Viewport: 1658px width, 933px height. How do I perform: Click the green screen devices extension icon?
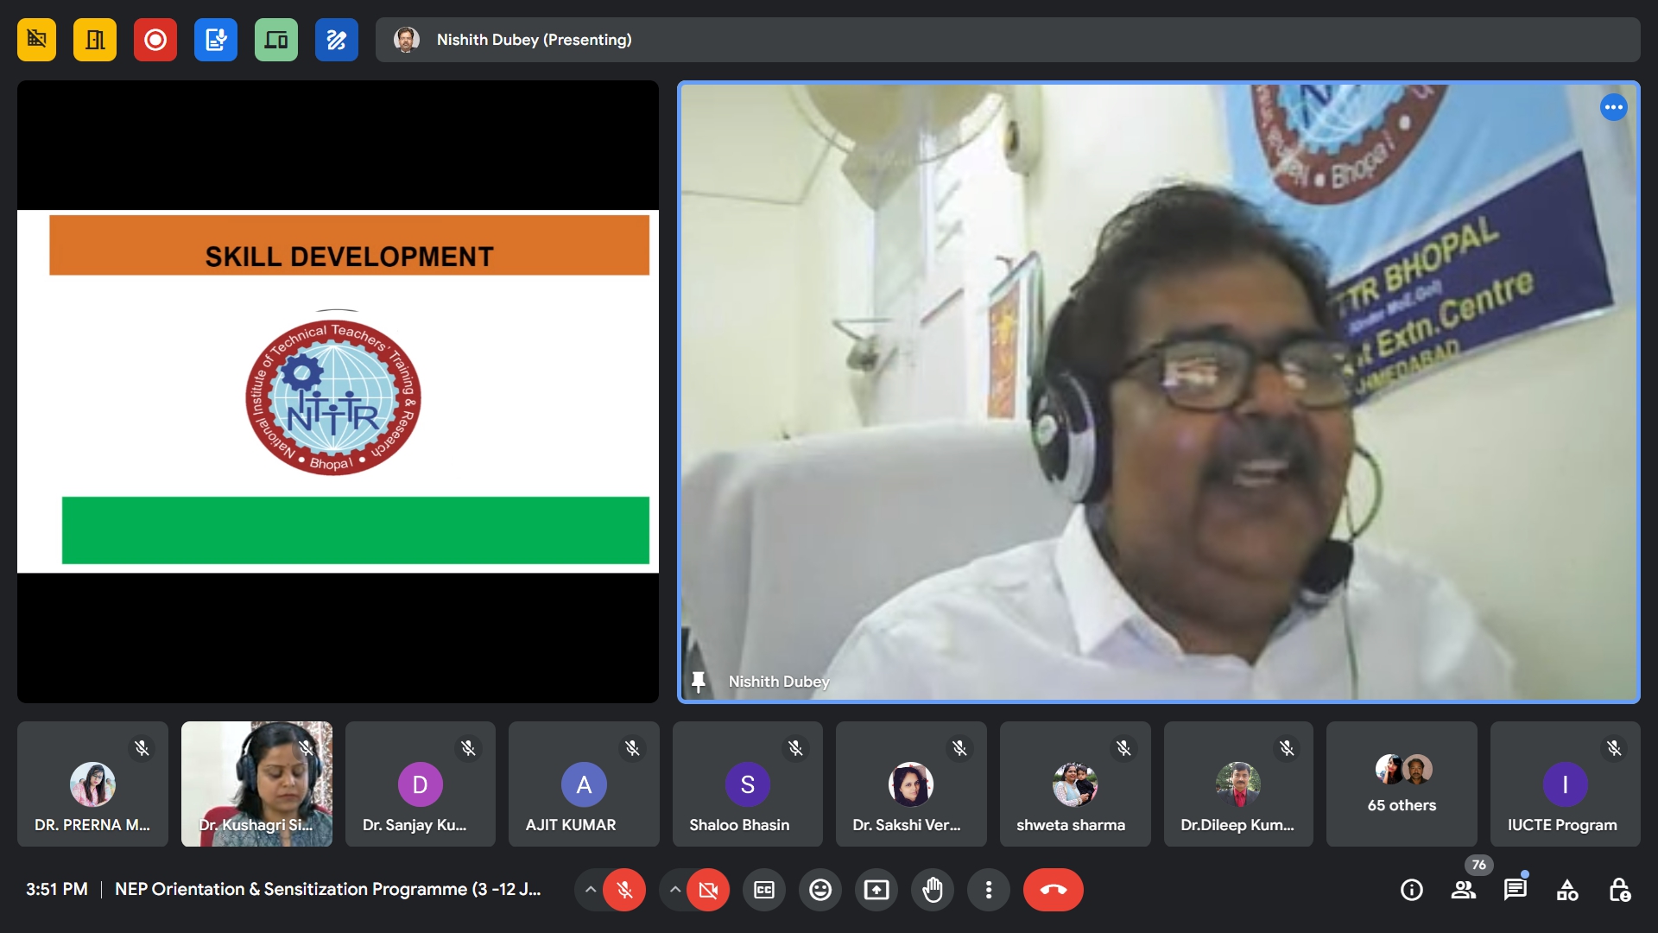tap(276, 40)
